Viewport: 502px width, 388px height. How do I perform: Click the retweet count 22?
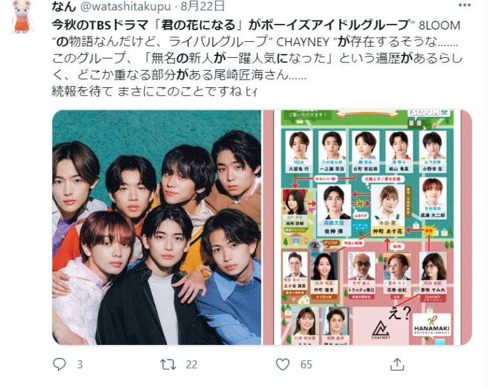(191, 365)
